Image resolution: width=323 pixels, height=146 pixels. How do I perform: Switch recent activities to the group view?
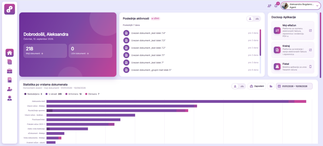pos(257,19)
